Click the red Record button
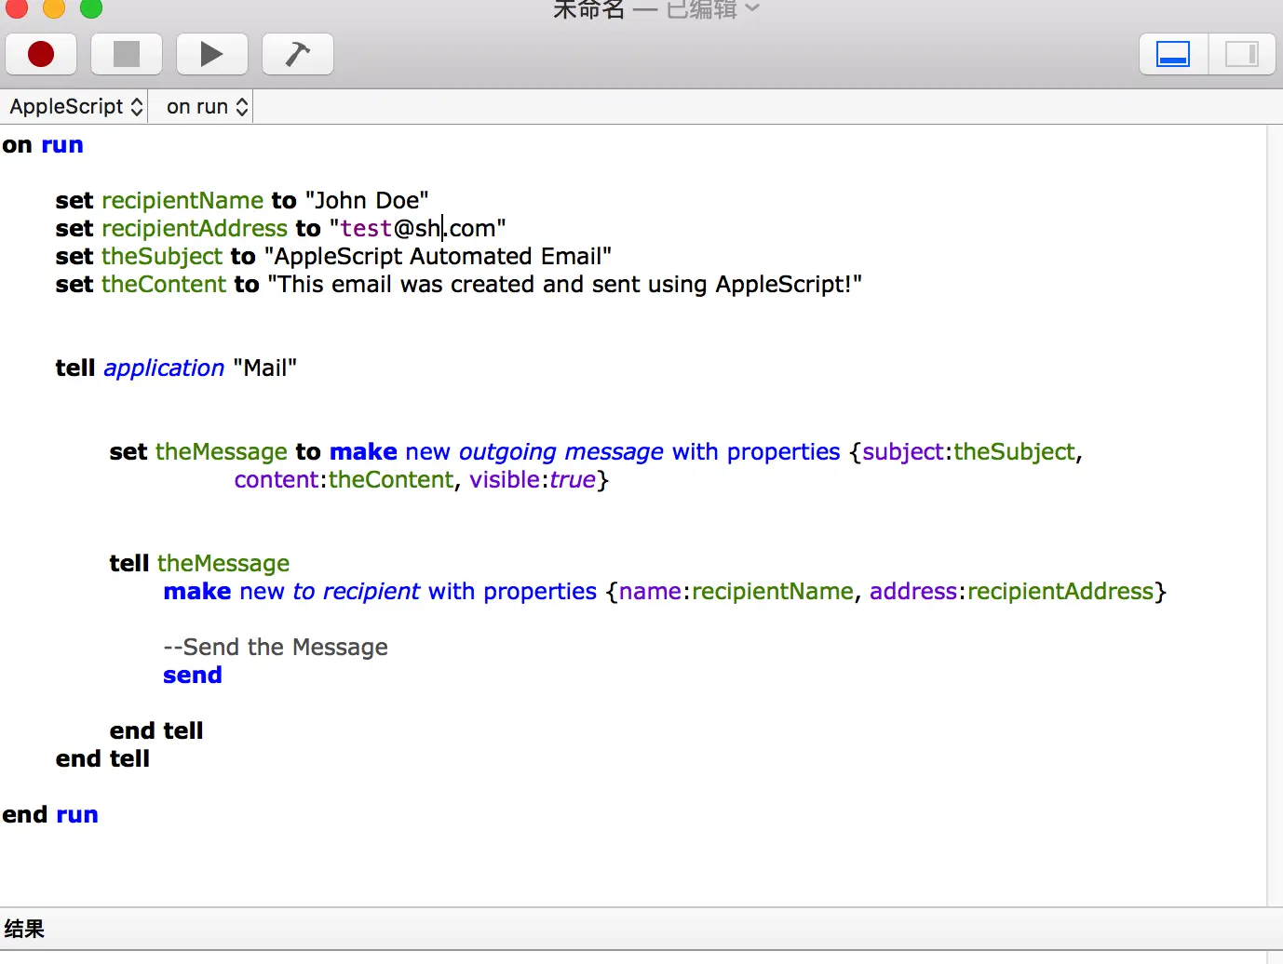 coord(41,54)
